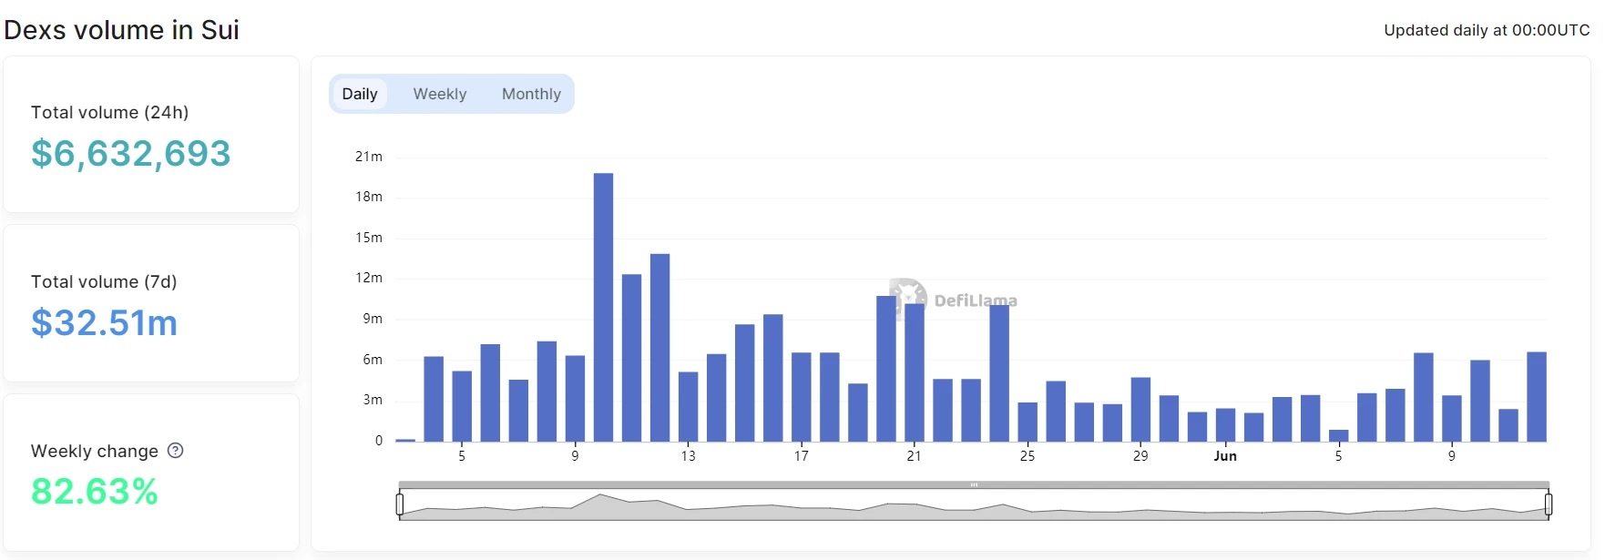Open the Monthly view tab
Image resolution: width=1605 pixels, height=560 pixels.
click(x=531, y=94)
